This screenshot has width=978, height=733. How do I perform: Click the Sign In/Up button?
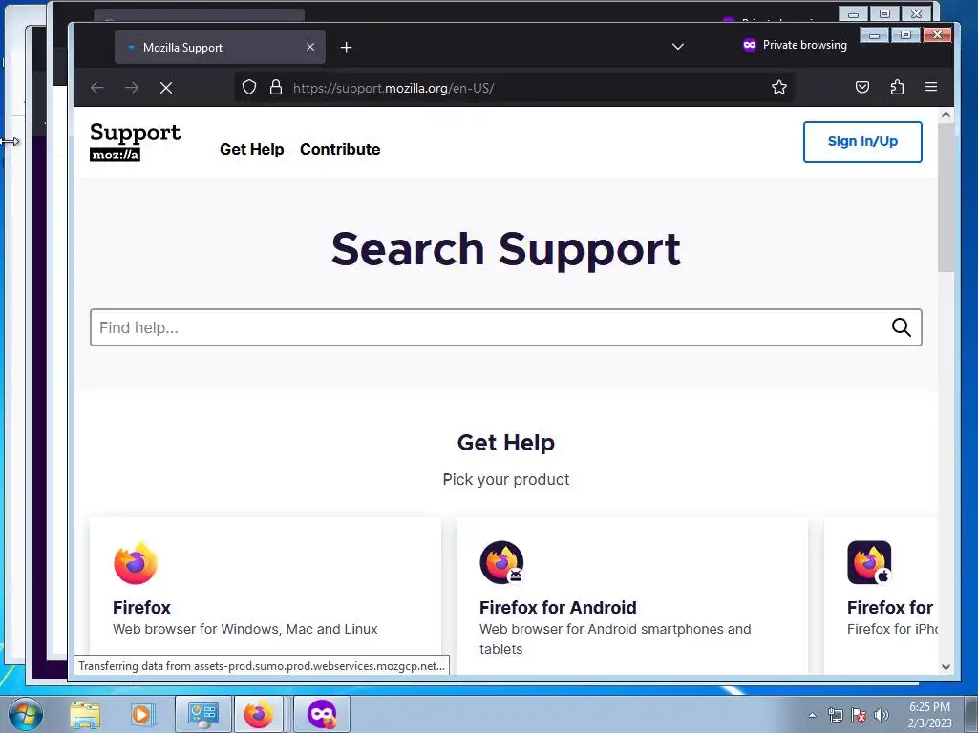point(862,142)
